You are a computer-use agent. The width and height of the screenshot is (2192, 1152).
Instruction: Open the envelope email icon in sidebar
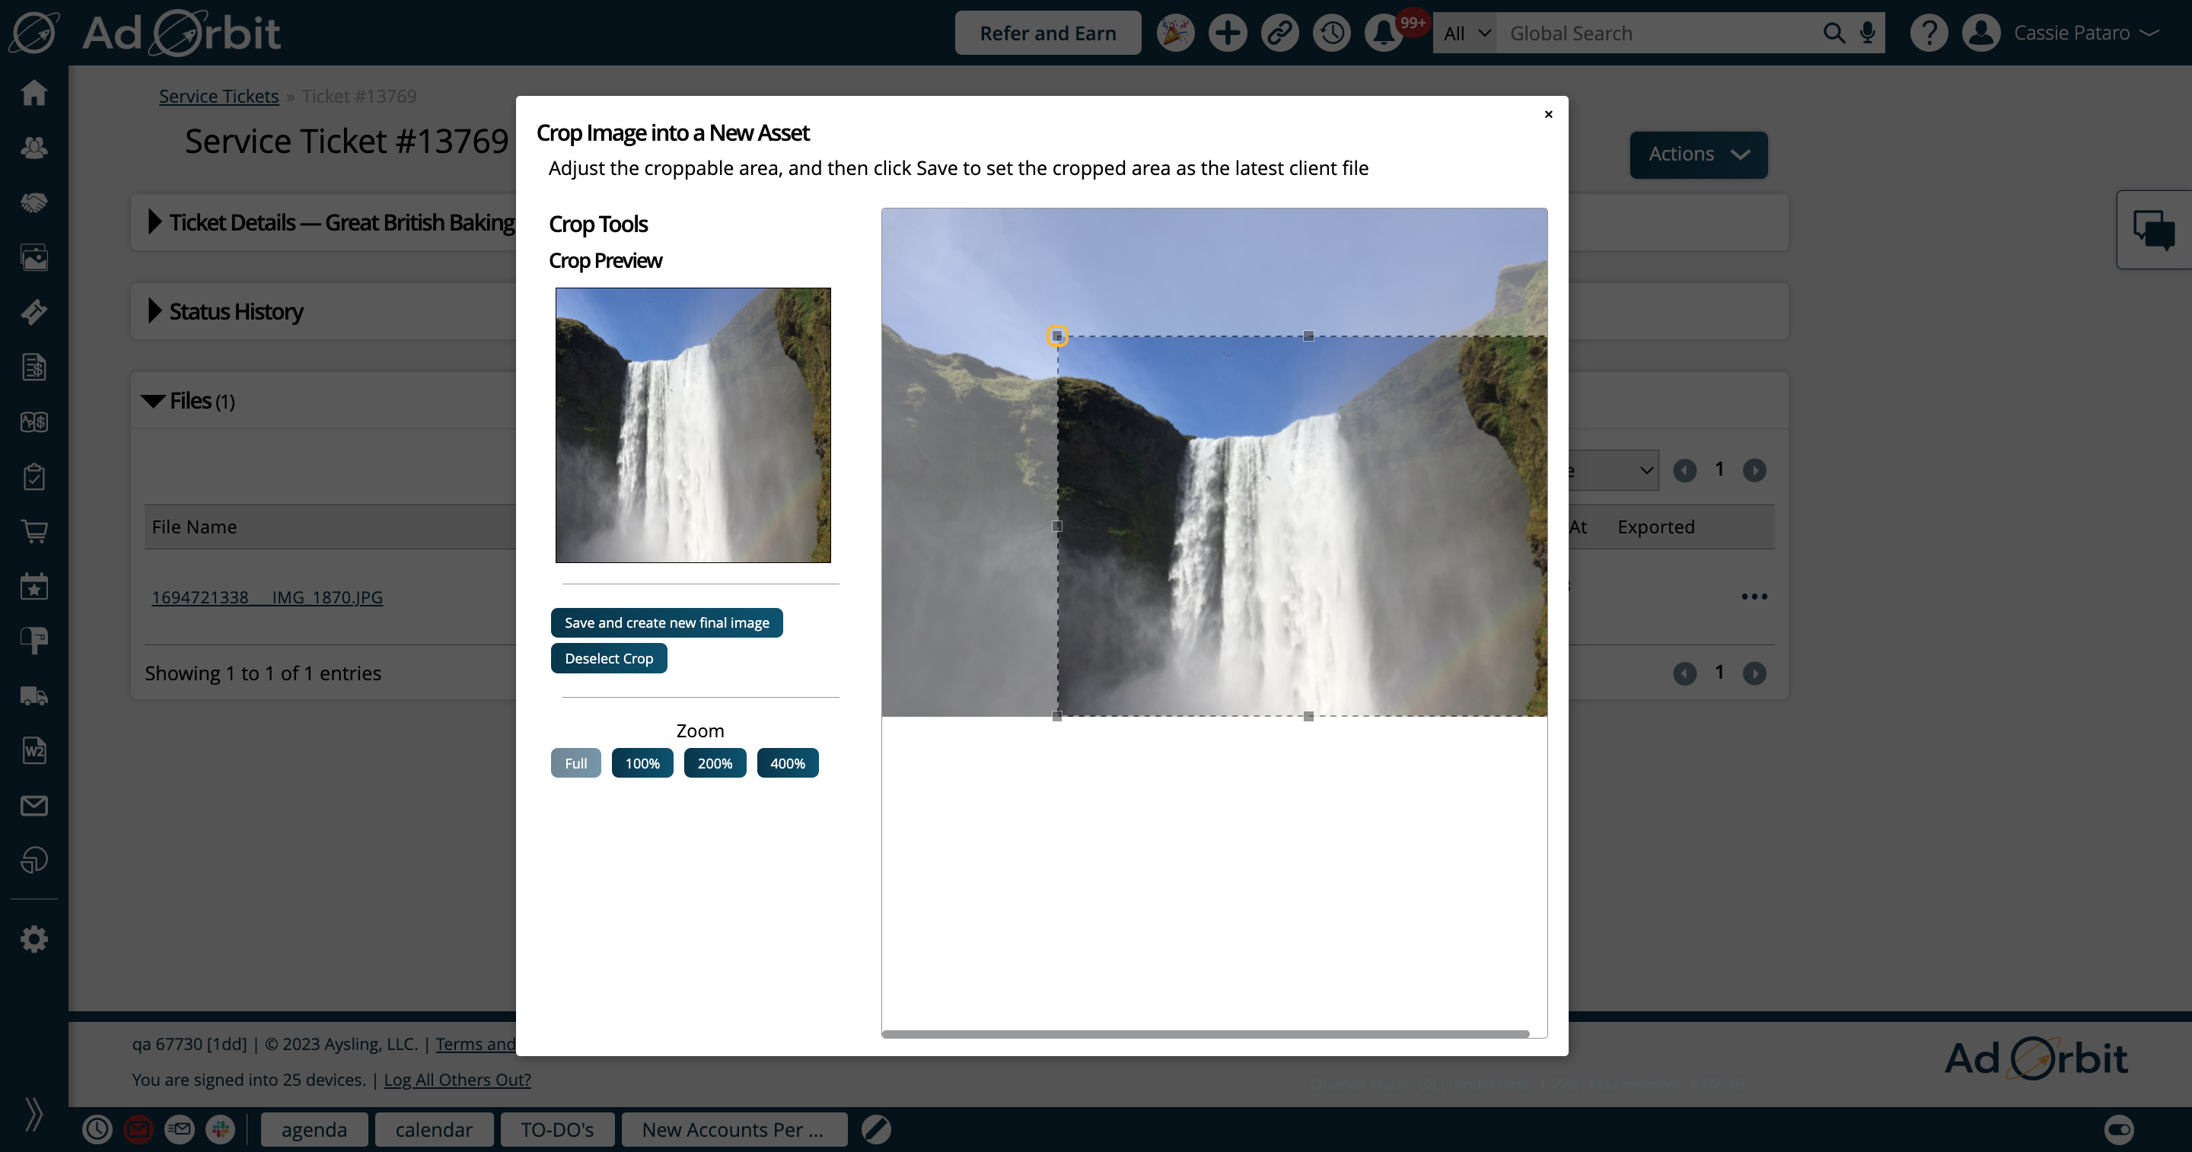tap(34, 806)
